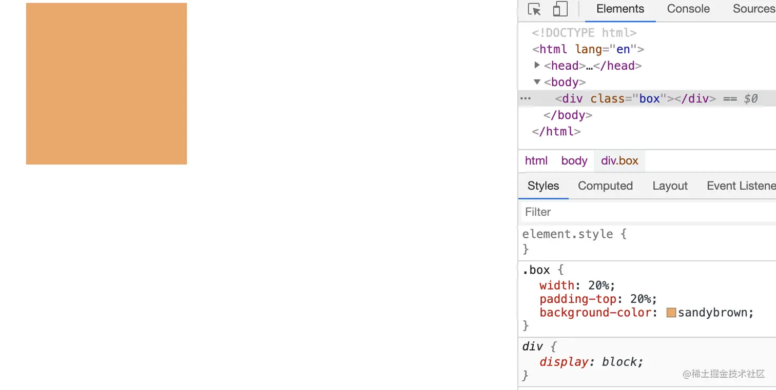Click the body breadcrumb
Screen dimensions: 776x390
click(x=574, y=160)
